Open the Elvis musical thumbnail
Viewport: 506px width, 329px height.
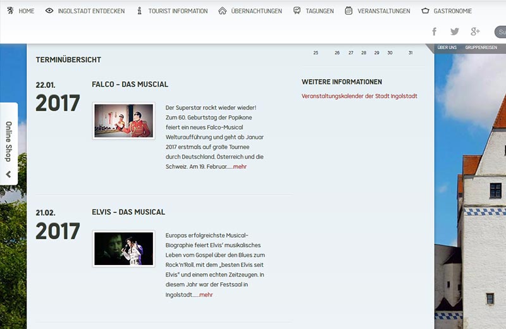tap(123, 249)
